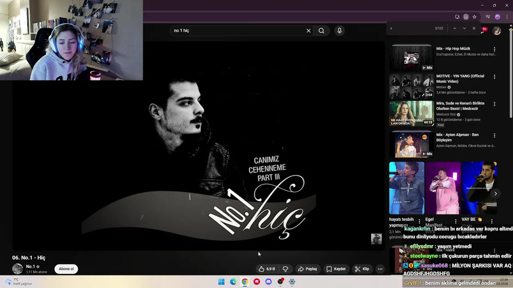513x288 pixels.
Task: Open Medcezir Dizi channel name
Action: pyautogui.click(x=446, y=114)
